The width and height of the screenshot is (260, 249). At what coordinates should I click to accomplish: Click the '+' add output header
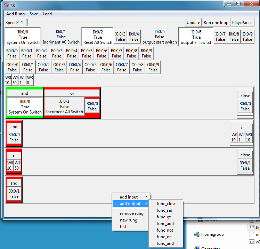[x=242, y=128]
